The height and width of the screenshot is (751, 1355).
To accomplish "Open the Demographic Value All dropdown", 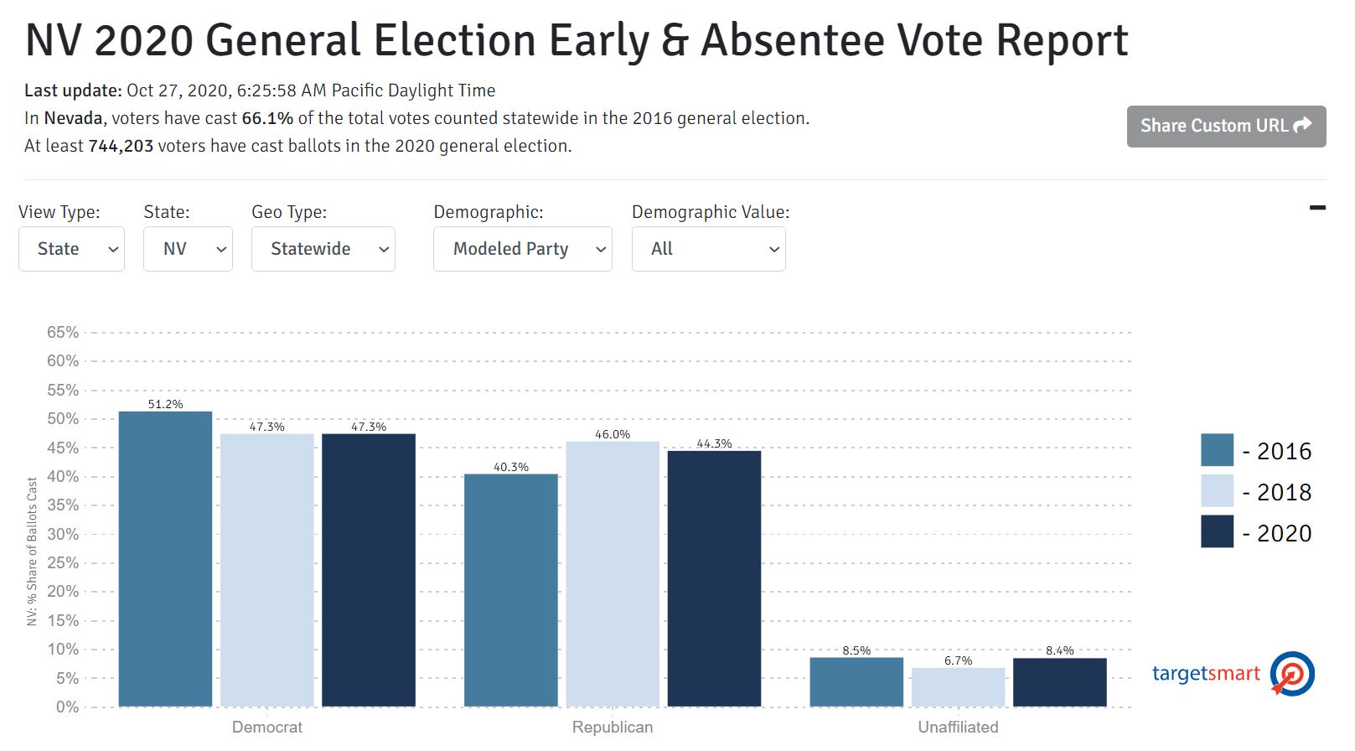I will pos(708,249).
